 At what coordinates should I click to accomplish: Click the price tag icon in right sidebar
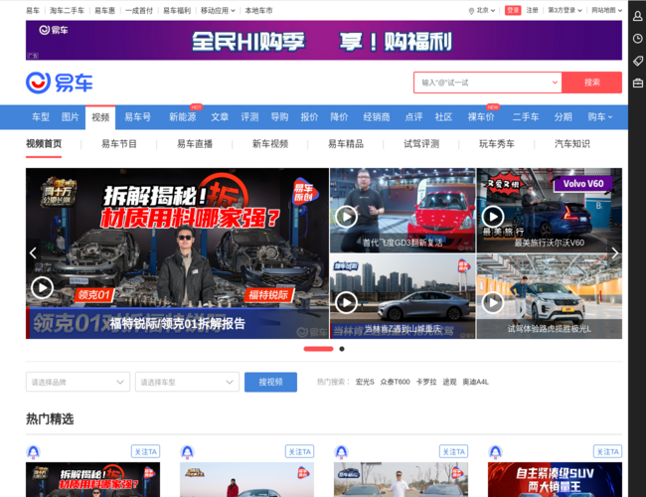[x=637, y=61]
